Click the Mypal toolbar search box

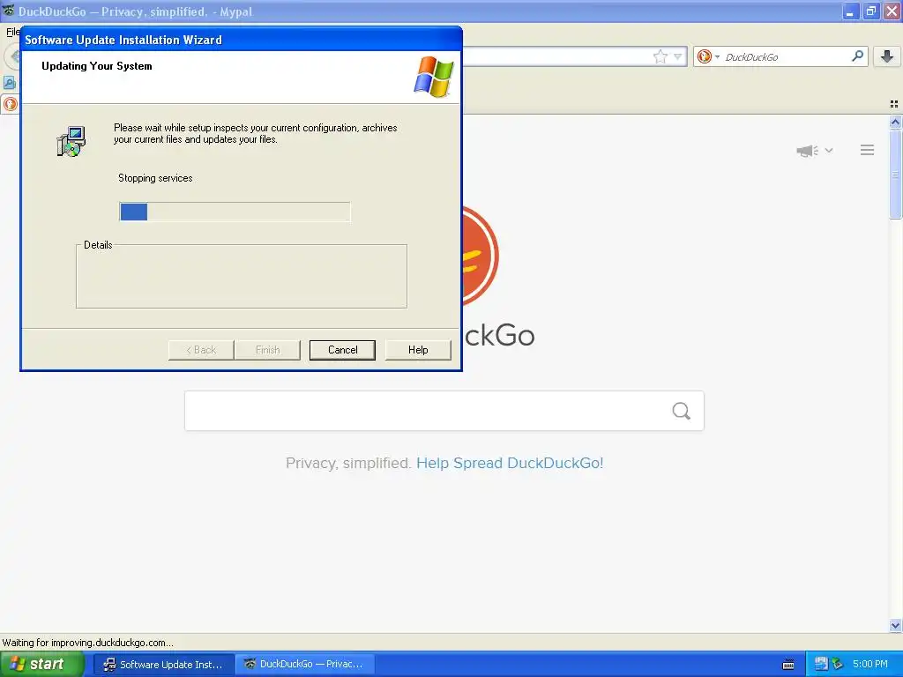[x=780, y=56]
